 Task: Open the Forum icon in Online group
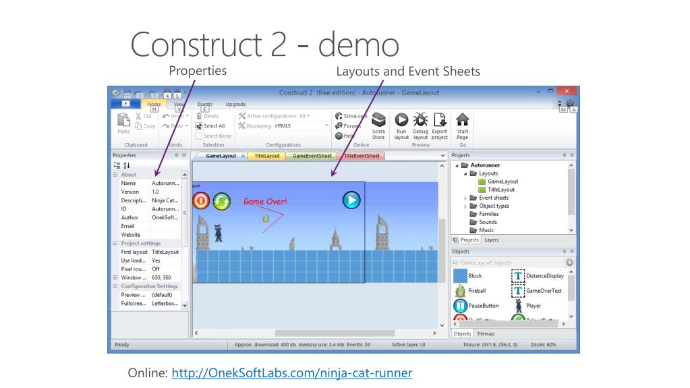[x=339, y=126]
